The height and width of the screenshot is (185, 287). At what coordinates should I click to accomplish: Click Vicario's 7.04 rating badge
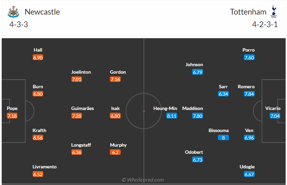point(275,116)
